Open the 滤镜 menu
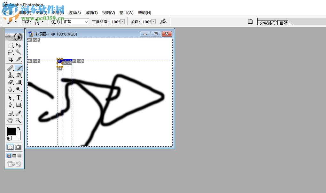The image size is (326, 193). (92, 12)
